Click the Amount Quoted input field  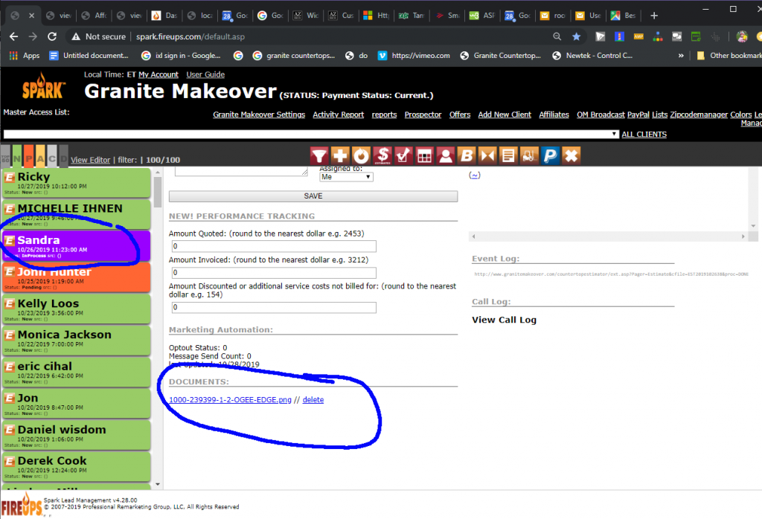(x=274, y=246)
